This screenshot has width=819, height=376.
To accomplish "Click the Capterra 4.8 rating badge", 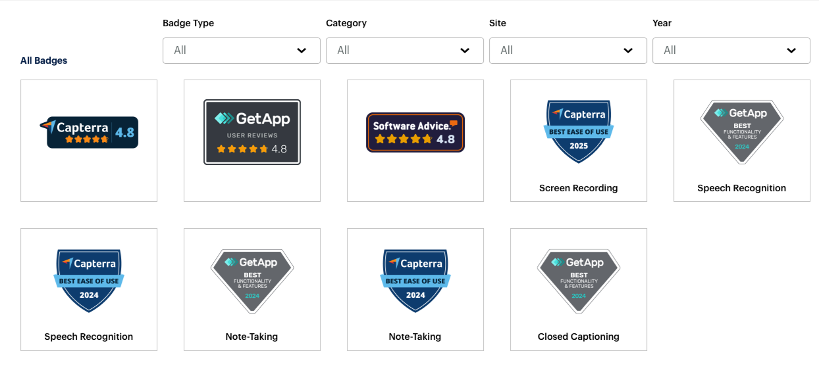I will [x=89, y=132].
